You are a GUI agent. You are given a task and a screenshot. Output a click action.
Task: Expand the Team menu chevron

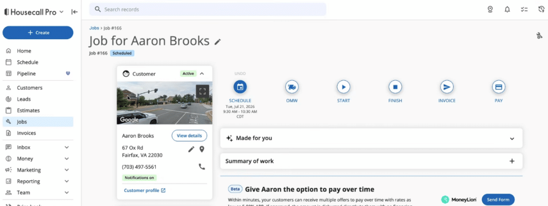tap(67, 193)
